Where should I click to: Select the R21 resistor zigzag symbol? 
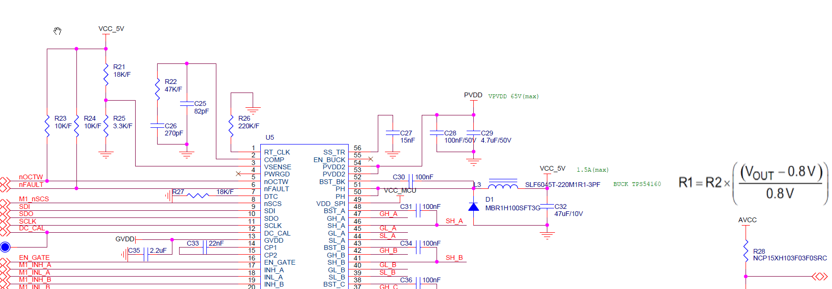(106, 74)
